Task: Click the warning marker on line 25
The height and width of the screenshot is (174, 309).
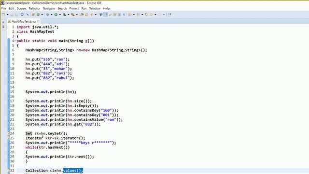Action: tap(9, 138)
